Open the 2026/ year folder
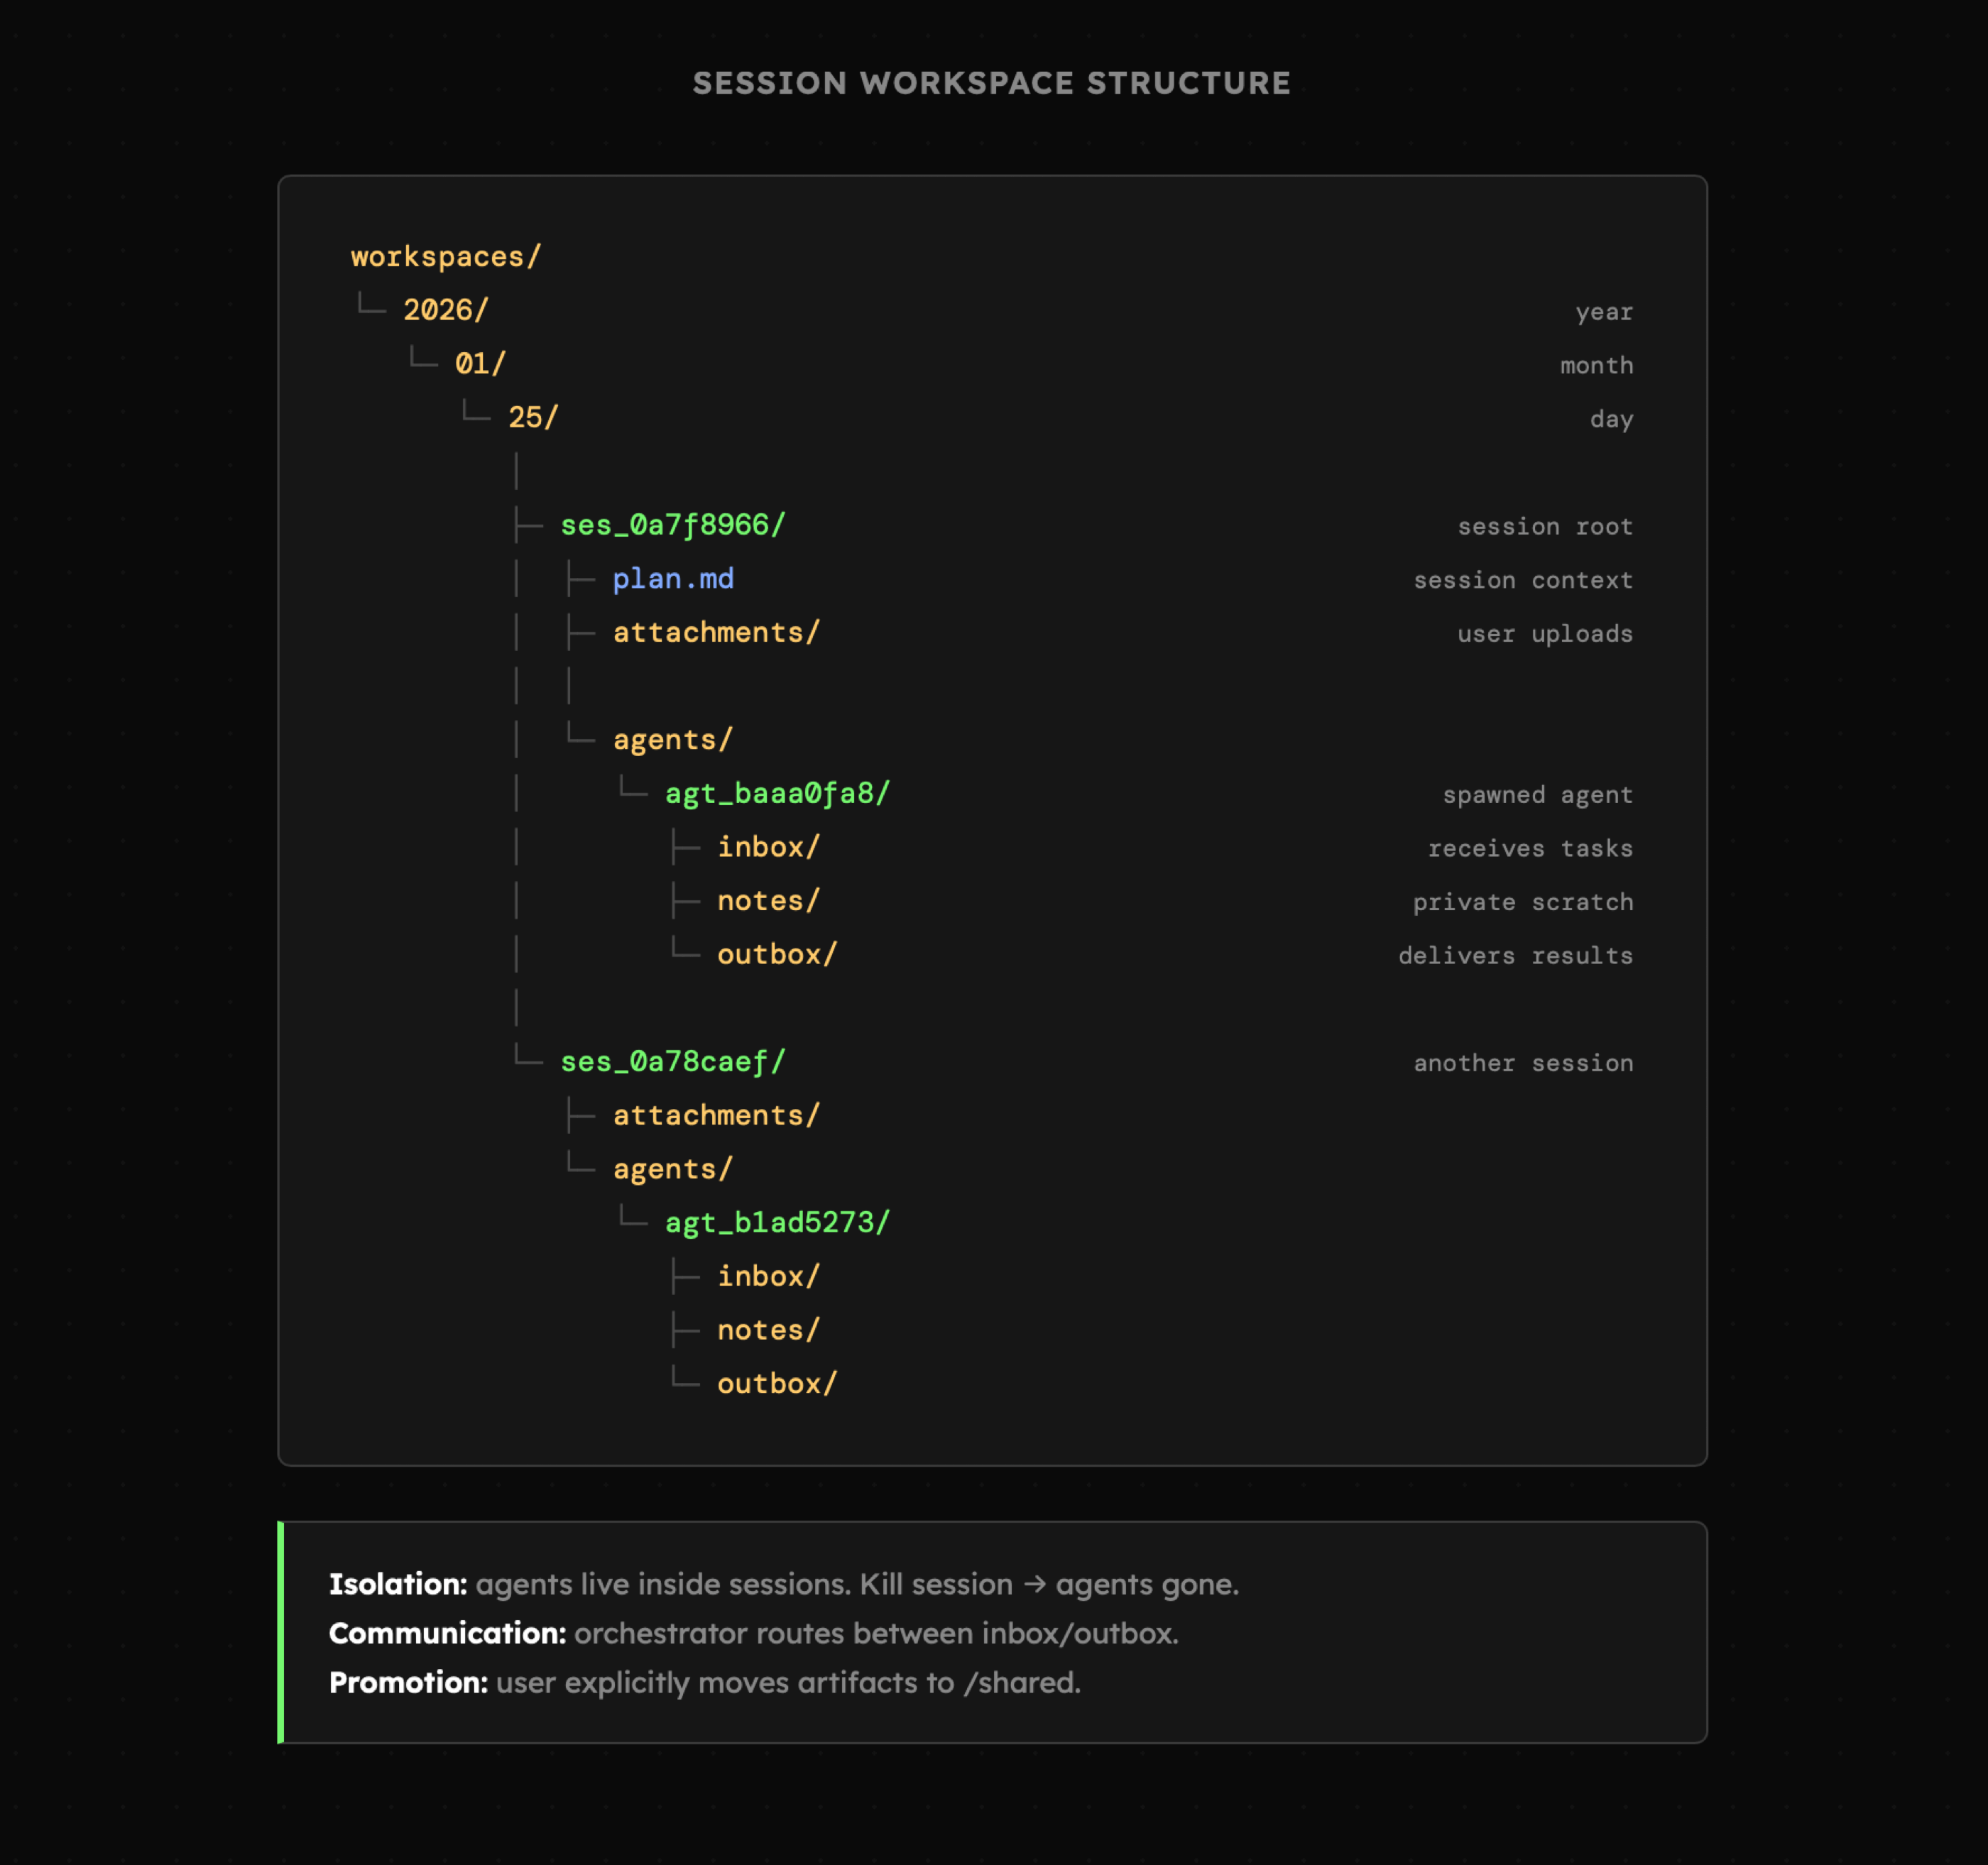Image resolution: width=1988 pixels, height=1865 pixels. [x=445, y=310]
